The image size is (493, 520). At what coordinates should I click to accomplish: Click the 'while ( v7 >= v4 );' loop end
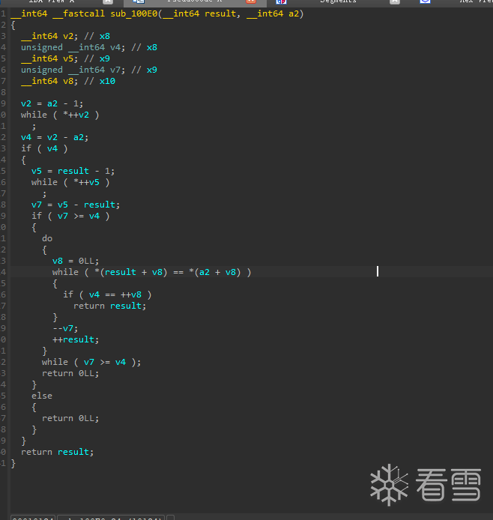[x=91, y=362]
